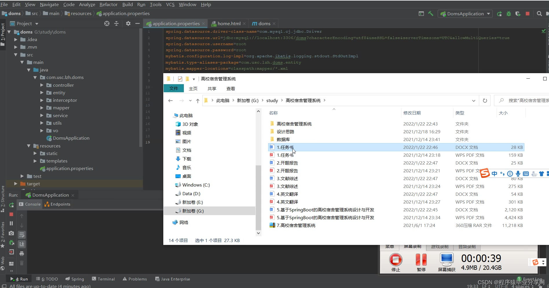This screenshot has height=288, width=549.
Task: Click the recorder Pause button
Action: click(x=421, y=260)
